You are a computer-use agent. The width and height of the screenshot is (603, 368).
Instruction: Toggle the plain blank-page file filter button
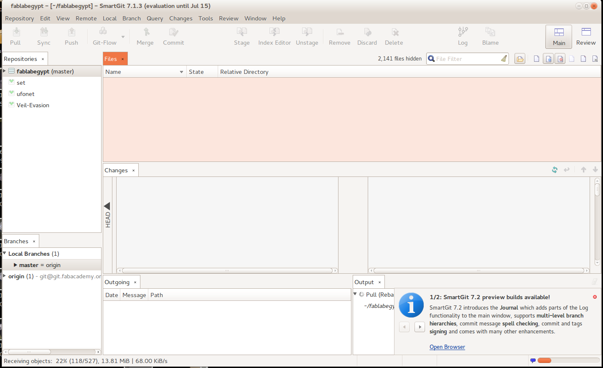coord(537,59)
